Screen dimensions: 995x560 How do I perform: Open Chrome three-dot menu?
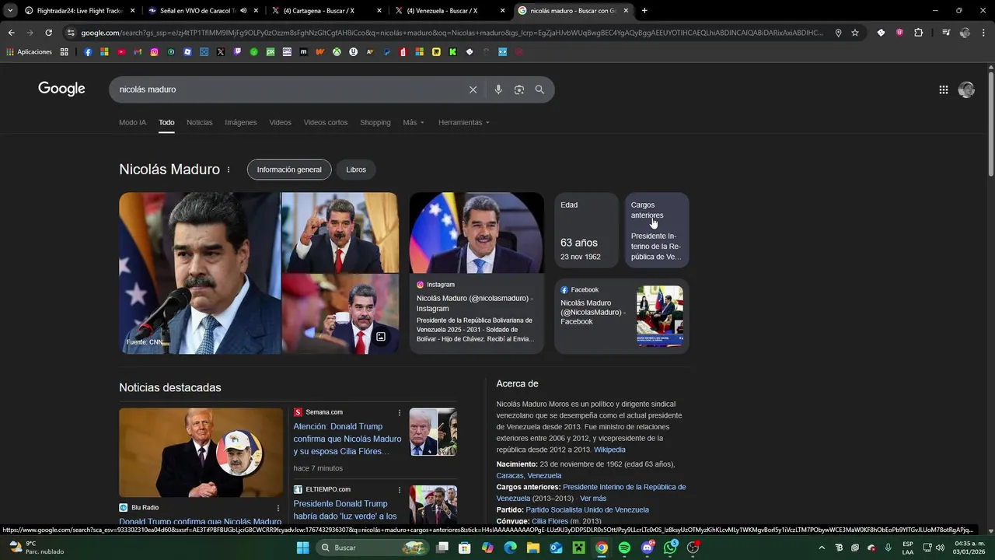click(983, 33)
